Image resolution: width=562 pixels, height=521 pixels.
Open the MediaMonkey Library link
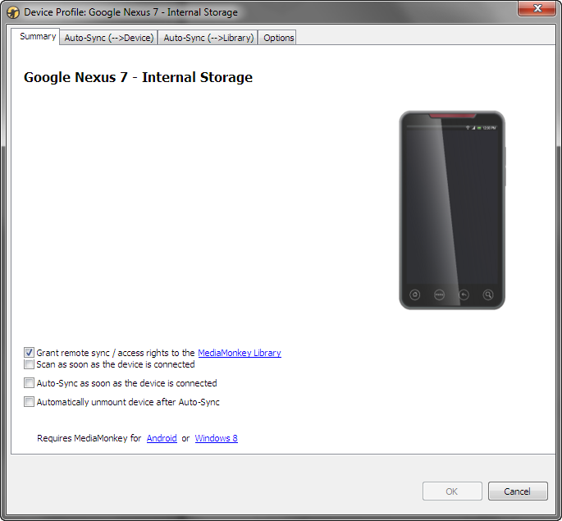click(239, 353)
